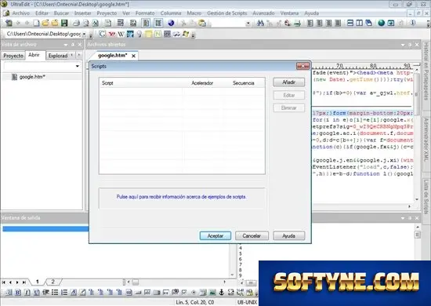This screenshot has width=431, height=306.
Task: Open the Gestión de Scripts menu
Action: coord(226,13)
